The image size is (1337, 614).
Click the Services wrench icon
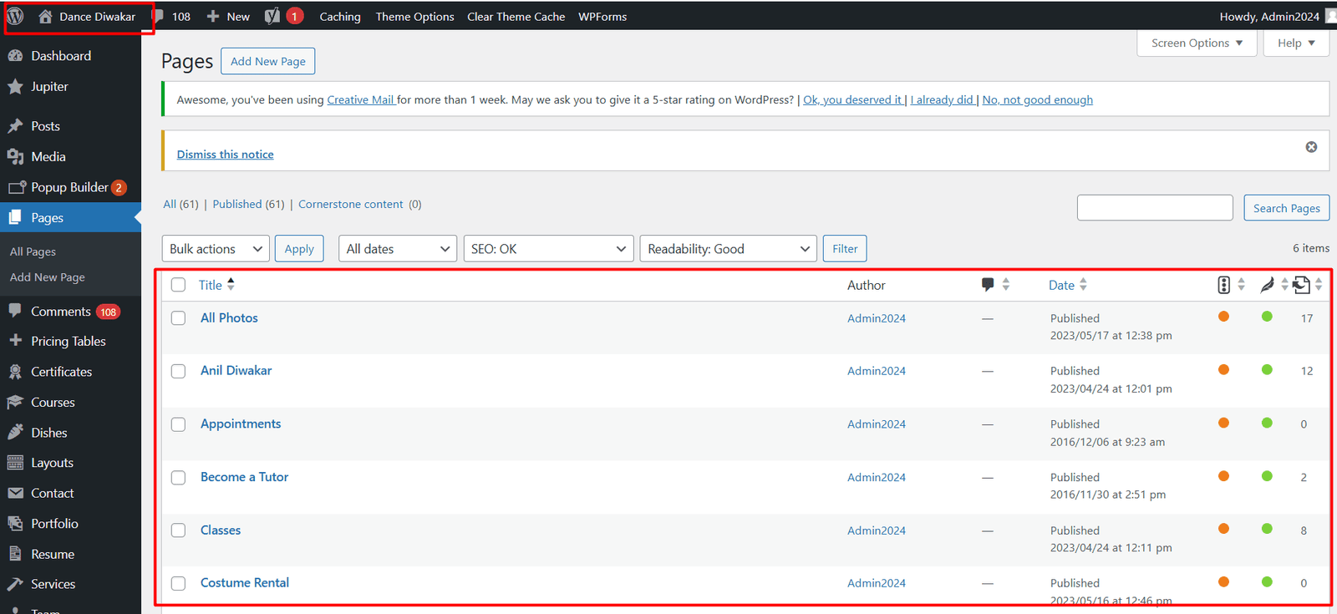point(15,584)
